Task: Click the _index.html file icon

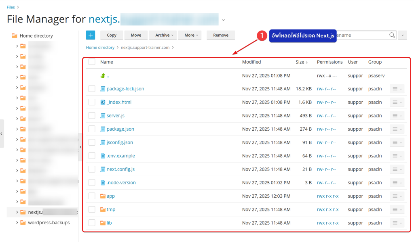Action: point(103,102)
